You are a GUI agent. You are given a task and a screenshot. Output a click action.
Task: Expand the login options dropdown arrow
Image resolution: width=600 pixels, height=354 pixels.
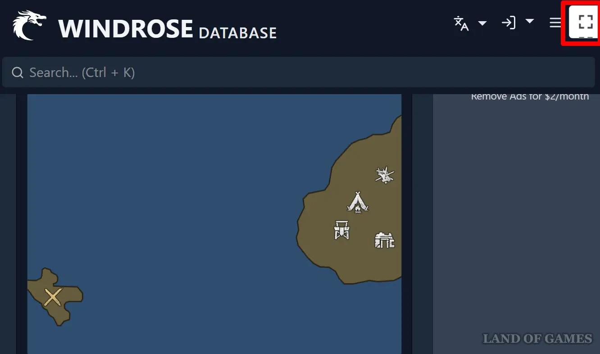530,21
